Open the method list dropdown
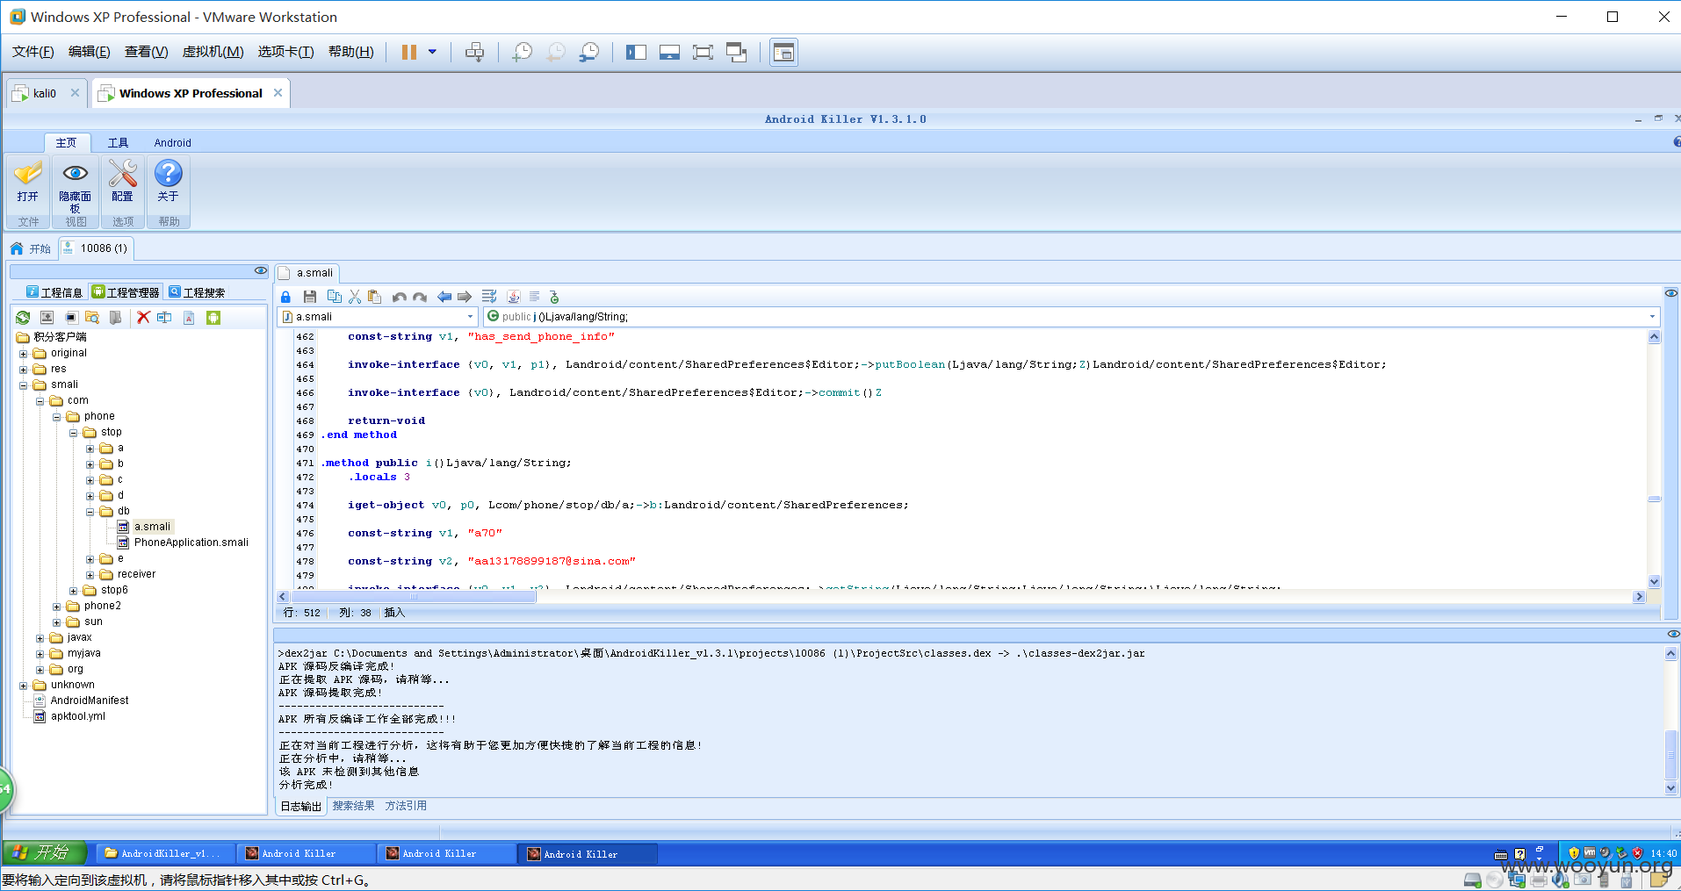 pyautogui.click(x=1652, y=317)
